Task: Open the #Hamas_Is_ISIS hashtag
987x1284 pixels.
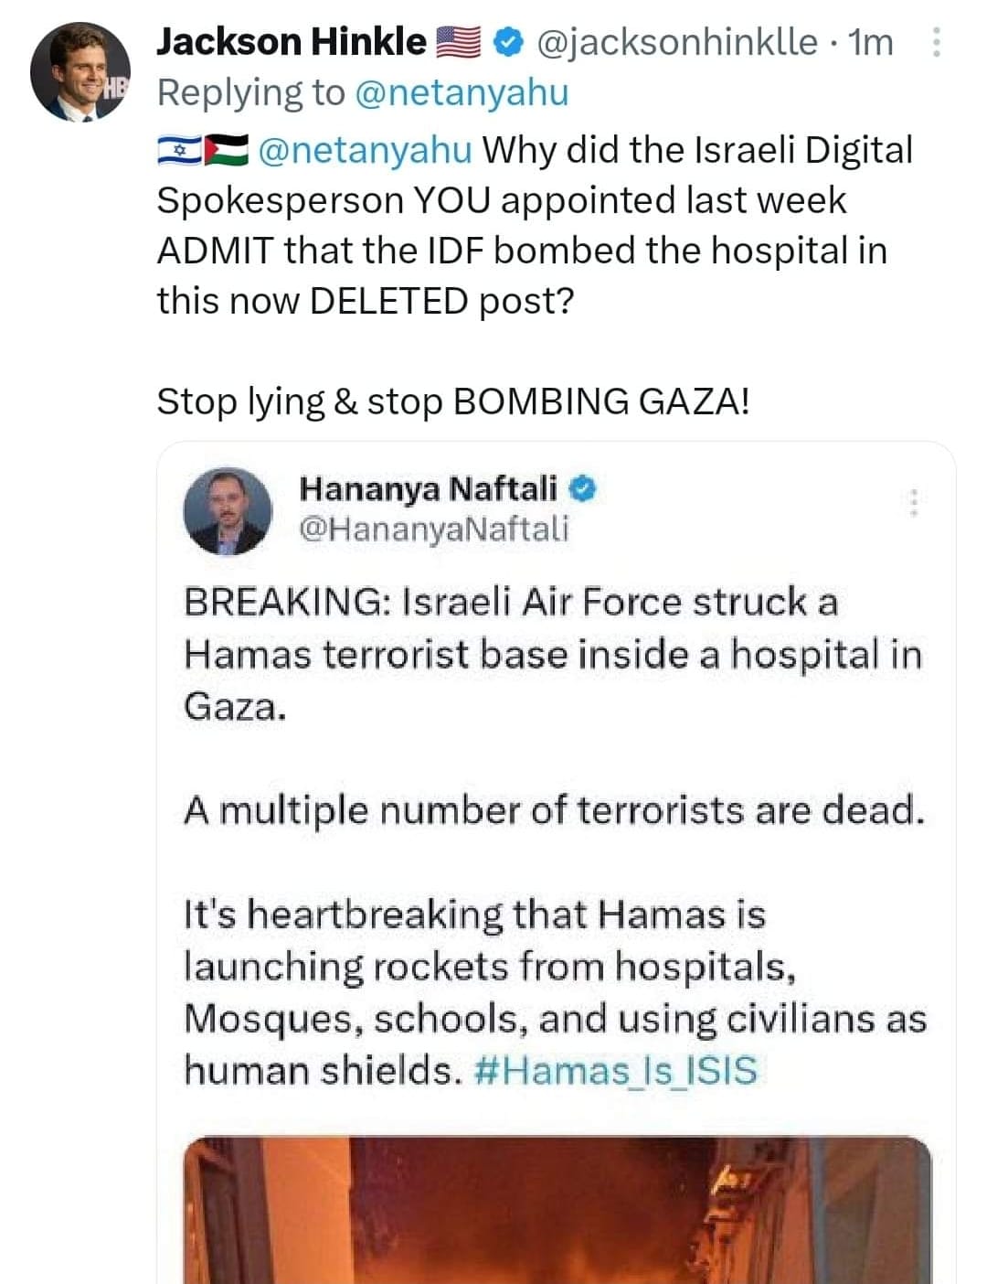Action: click(617, 1070)
